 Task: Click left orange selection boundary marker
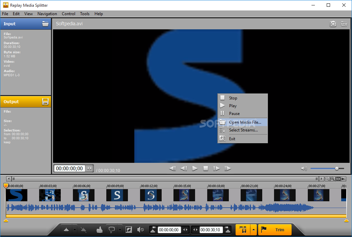[x=6, y=220]
